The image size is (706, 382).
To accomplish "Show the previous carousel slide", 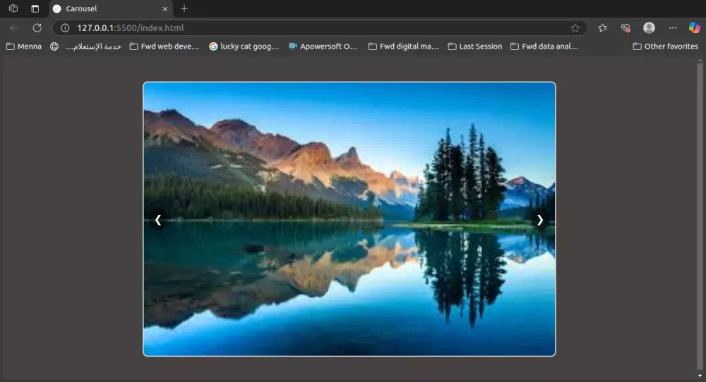I will (158, 220).
